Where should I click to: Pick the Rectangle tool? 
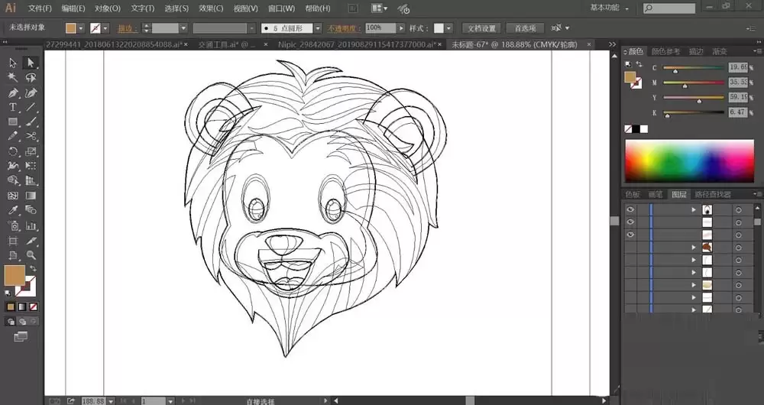click(x=13, y=122)
